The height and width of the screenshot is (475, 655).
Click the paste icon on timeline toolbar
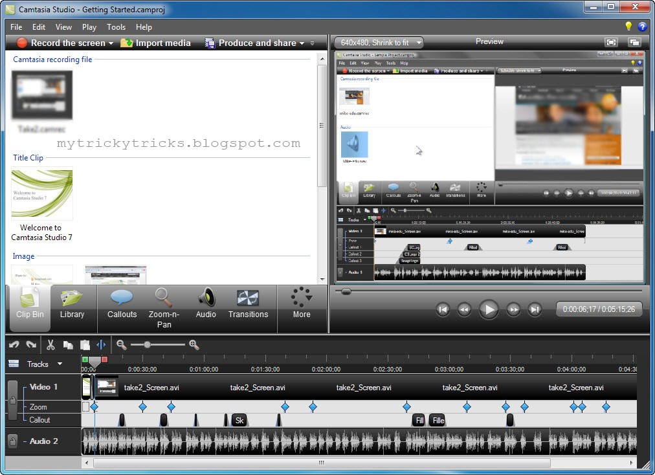click(85, 345)
